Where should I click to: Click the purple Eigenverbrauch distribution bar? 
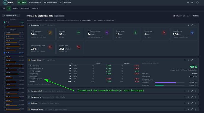click(x=166, y=83)
